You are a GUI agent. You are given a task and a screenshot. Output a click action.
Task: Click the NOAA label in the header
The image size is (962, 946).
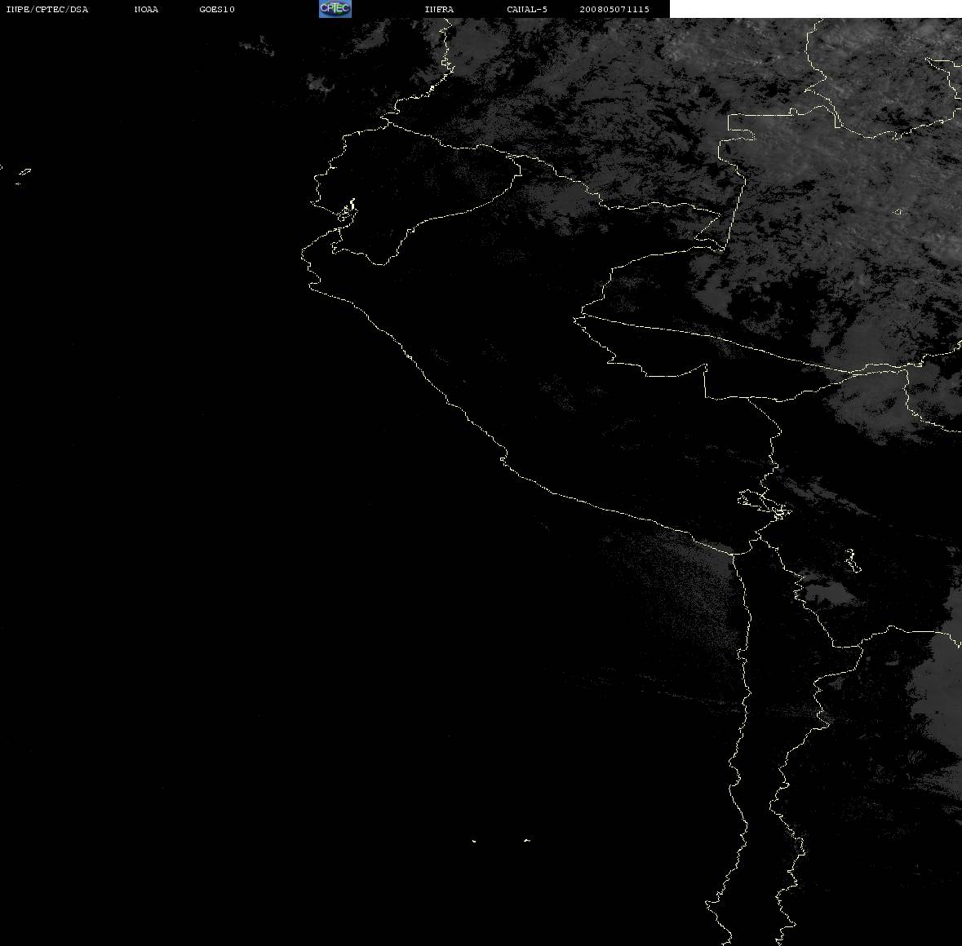coord(146,9)
